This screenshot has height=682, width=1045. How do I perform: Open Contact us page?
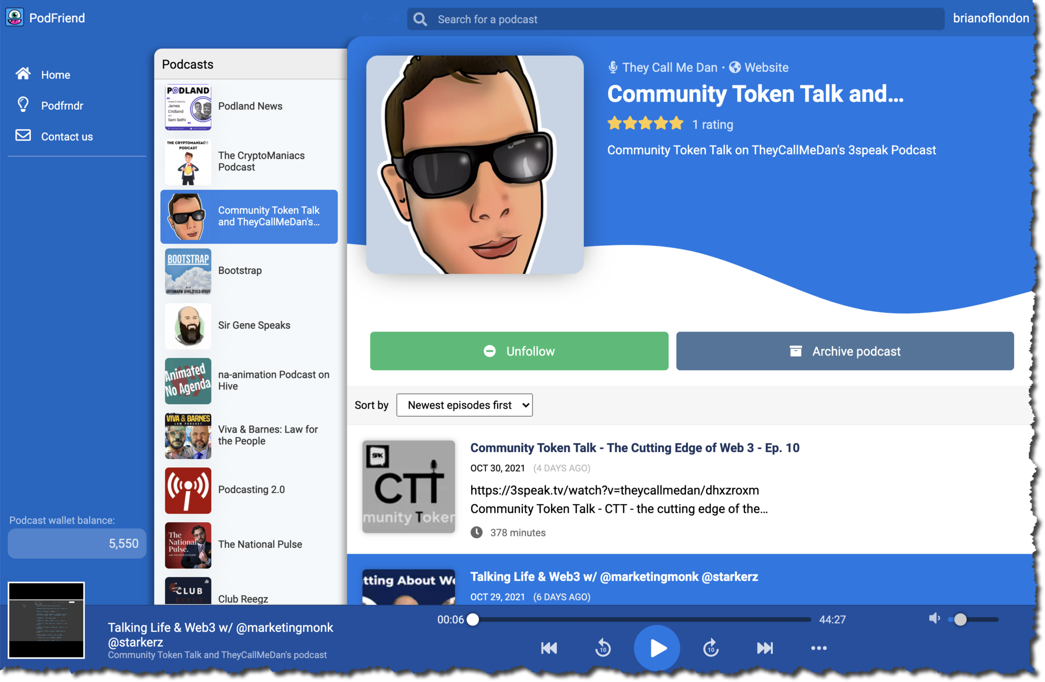(67, 136)
